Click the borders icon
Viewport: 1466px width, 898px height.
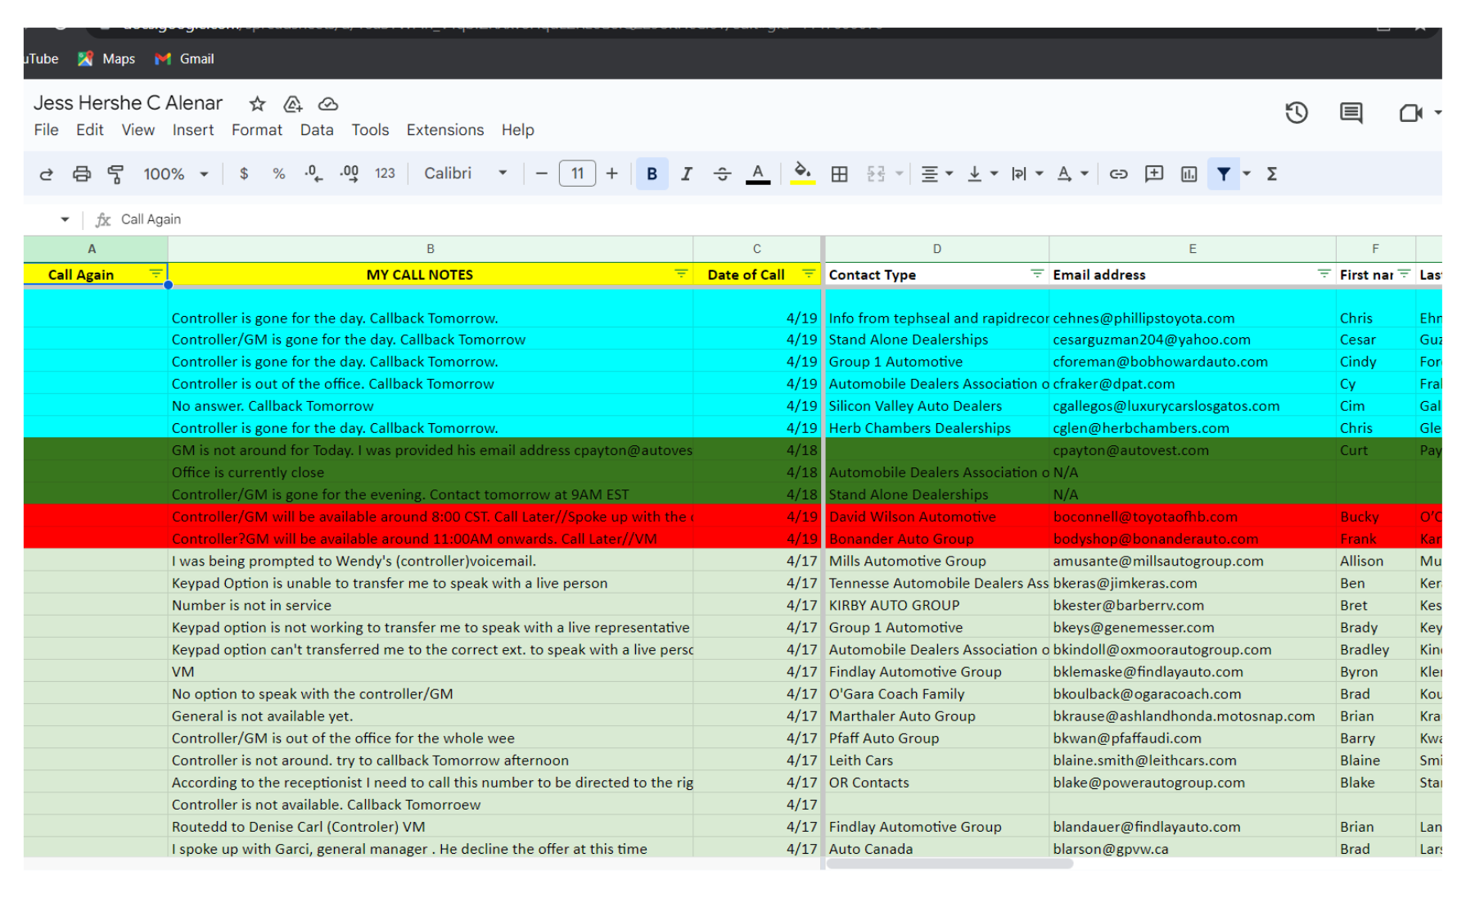(839, 174)
